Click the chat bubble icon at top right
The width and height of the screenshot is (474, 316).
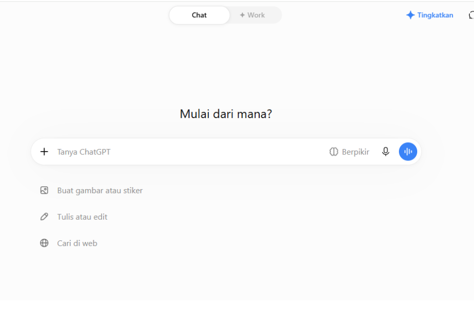click(x=471, y=15)
